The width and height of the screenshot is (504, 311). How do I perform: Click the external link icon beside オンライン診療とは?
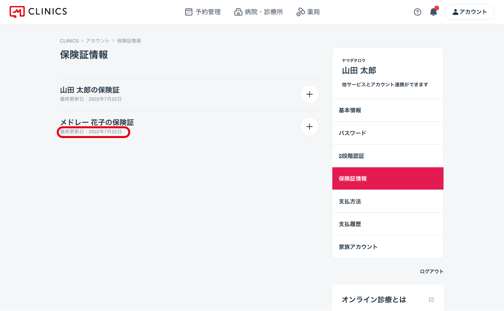(x=431, y=300)
